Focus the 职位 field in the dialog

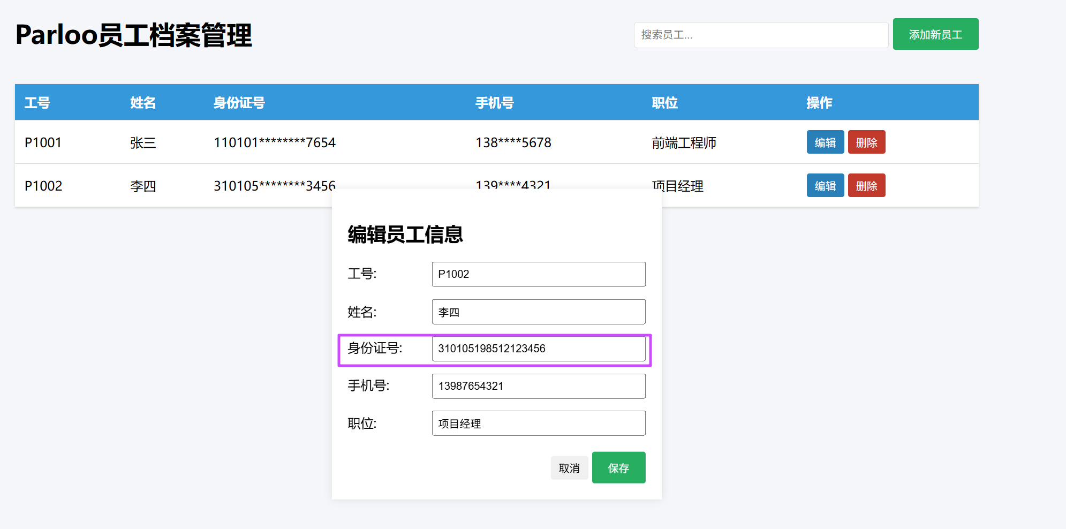[538, 424]
